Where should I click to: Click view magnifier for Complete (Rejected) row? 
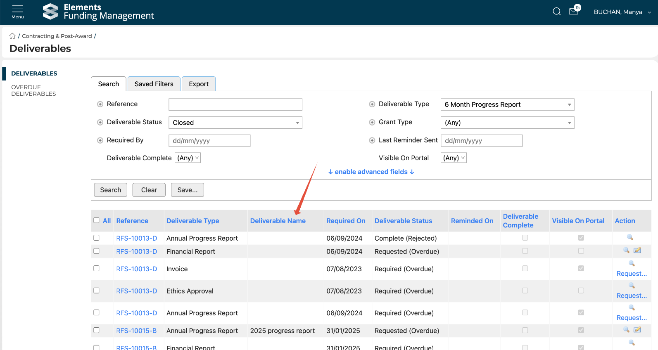[x=630, y=237]
